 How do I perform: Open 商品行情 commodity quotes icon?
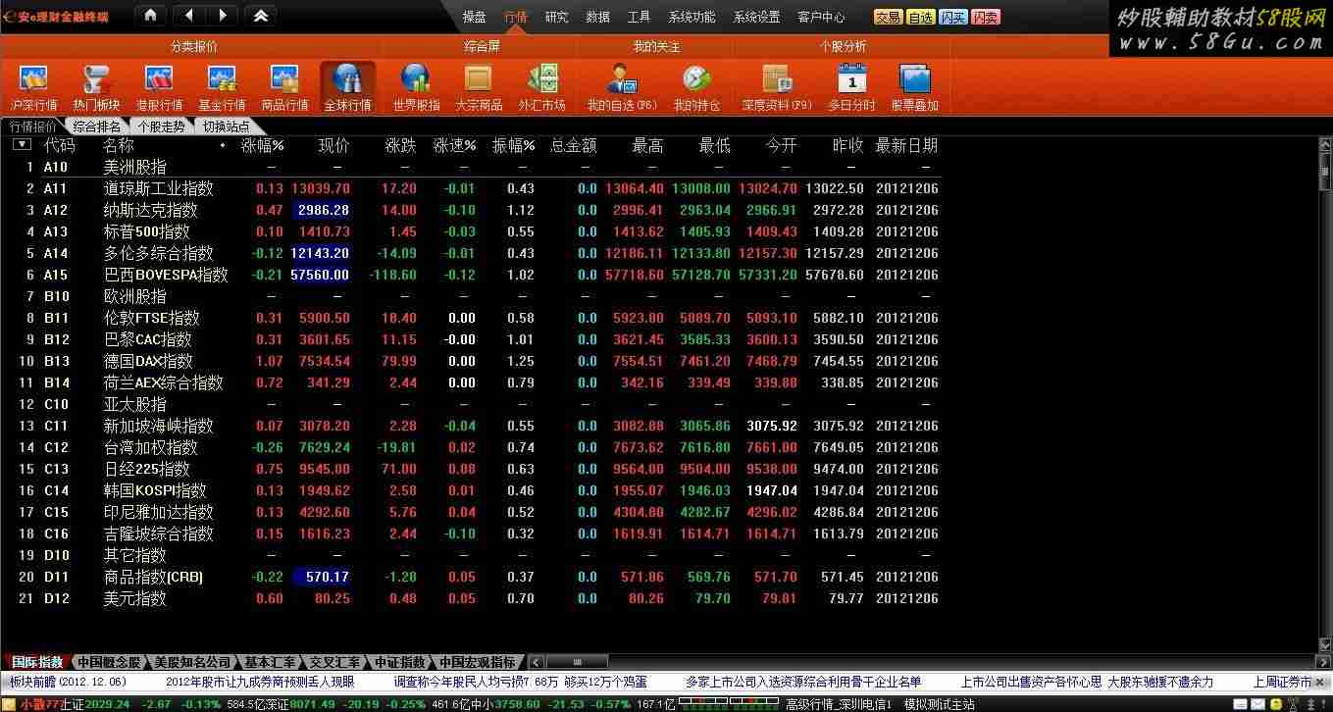(284, 88)
